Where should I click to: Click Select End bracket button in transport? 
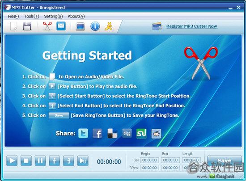(68, 160)
